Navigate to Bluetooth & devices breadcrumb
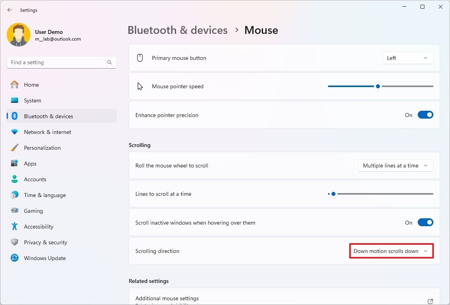The width and height of the screenshot is (450, 305). point(178,30)
